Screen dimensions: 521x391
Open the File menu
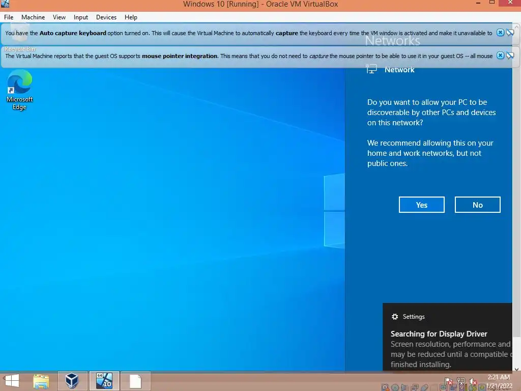[x=9, y=17]
